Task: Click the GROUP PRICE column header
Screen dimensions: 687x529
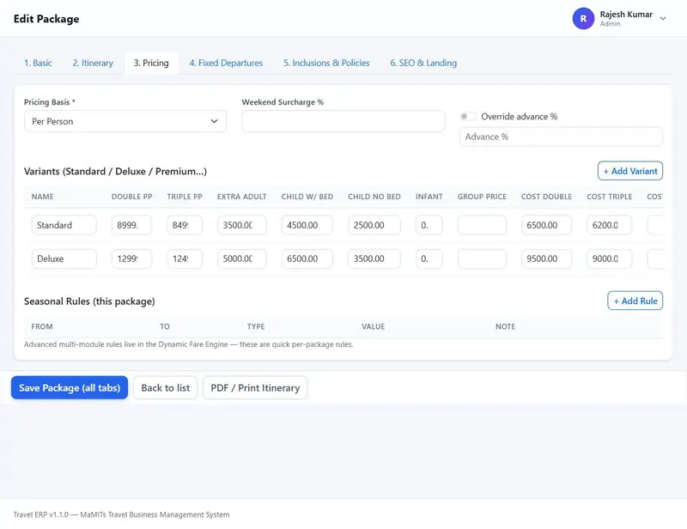Action: (482, 197)
